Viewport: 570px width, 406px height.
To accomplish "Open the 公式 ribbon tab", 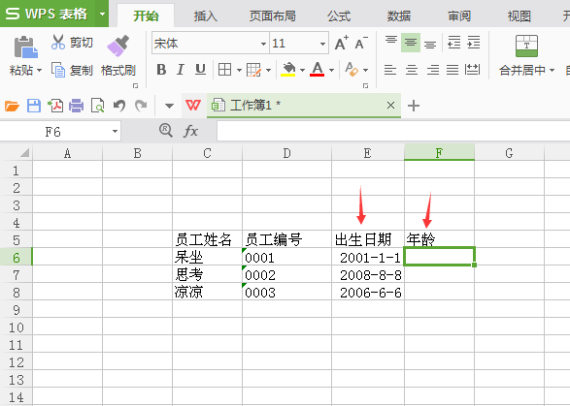I will point(339,16).
